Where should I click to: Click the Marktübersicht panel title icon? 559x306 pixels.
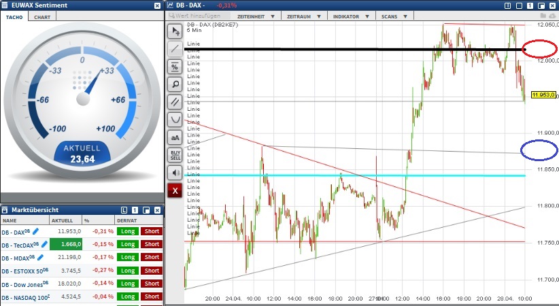coord(5,210)
